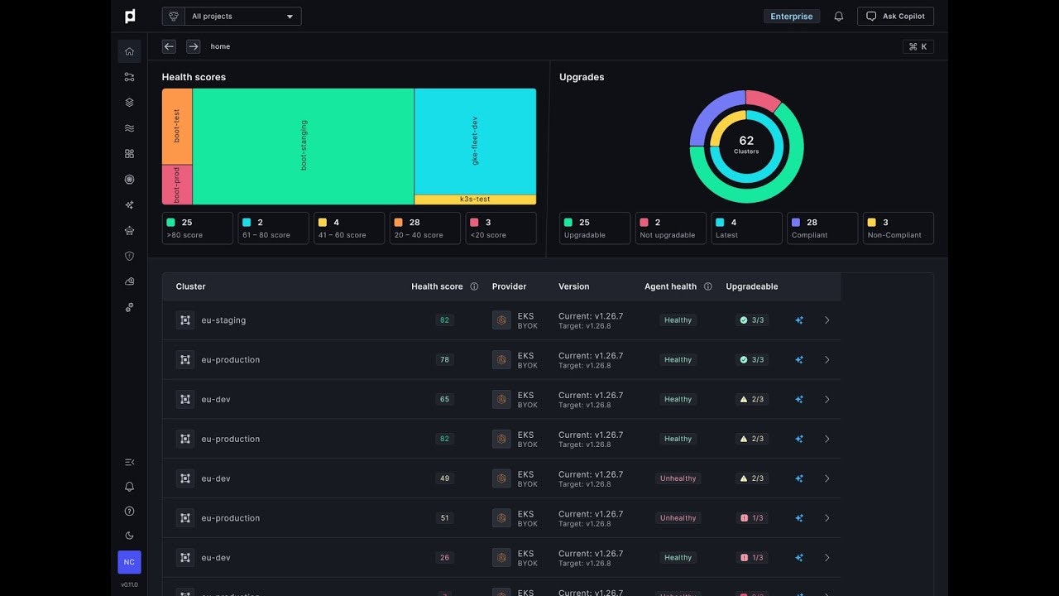The width and height of the screenshot is (1059, 596).
Task: Click the >80 score legend card
Action: pos(197,228)
